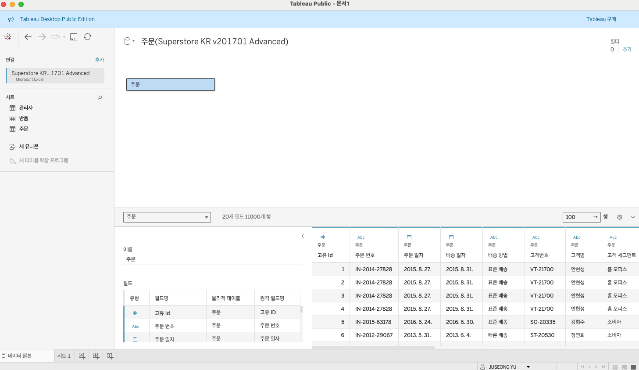Change data type of 배송 일자 column
639x370 pixels.
click(451, 237)
